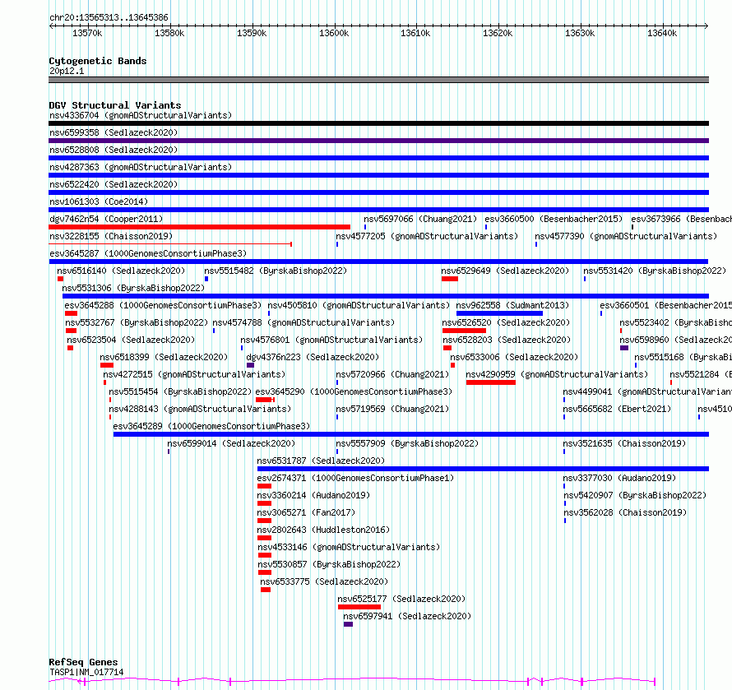Viewport: 732px width, 690px height.
Task: Select nsv4288143 gnomADStructuralVariants label
Action: pos(200,409)
